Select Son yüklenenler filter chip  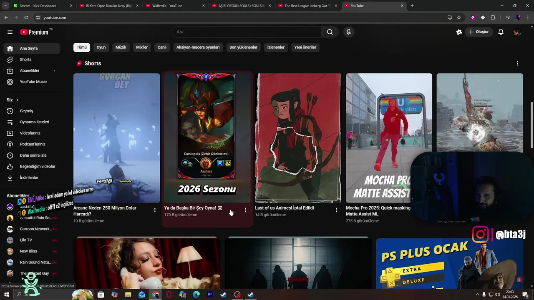(x=243, y=47)
